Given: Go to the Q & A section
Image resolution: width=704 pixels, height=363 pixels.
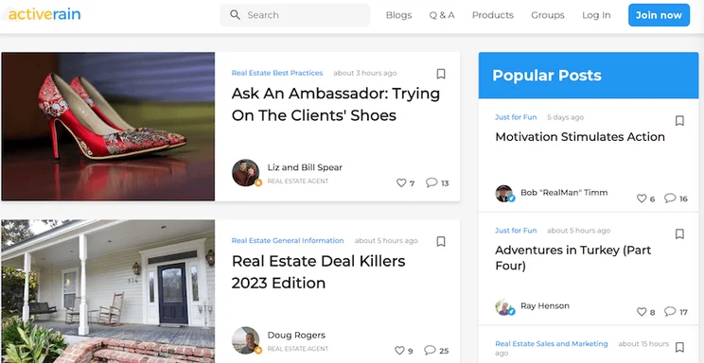Looking at the screenshot, I should pyautogui.click(x=442, y=15).
